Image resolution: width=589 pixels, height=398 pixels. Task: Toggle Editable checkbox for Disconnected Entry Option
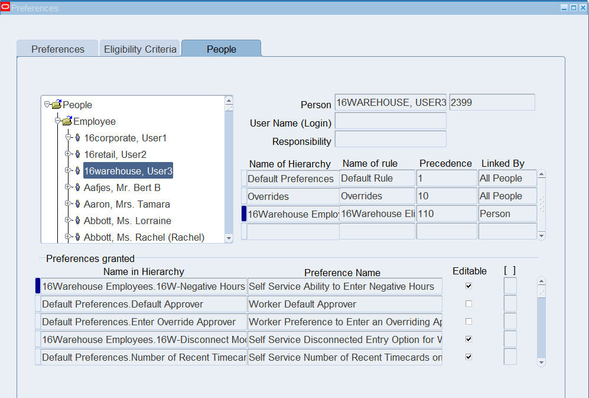coord(468,339)
